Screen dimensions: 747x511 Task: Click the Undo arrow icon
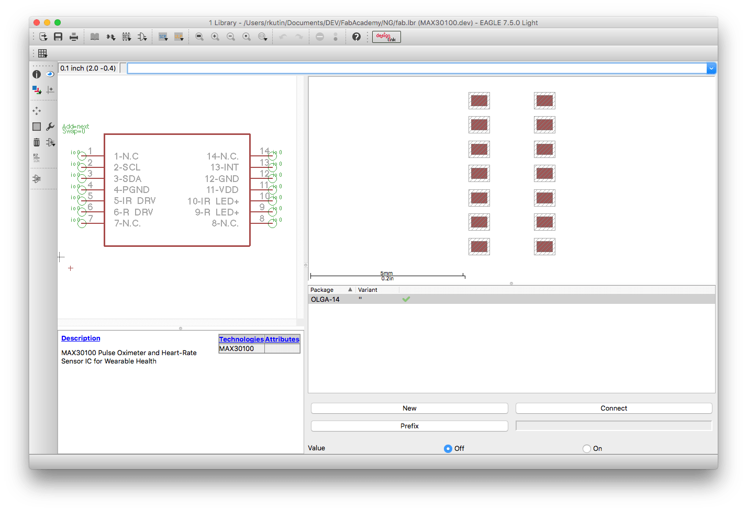click(x=283, y=37)
